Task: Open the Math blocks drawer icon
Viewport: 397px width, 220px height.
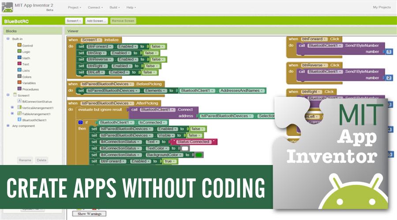Action: [19, 57]
